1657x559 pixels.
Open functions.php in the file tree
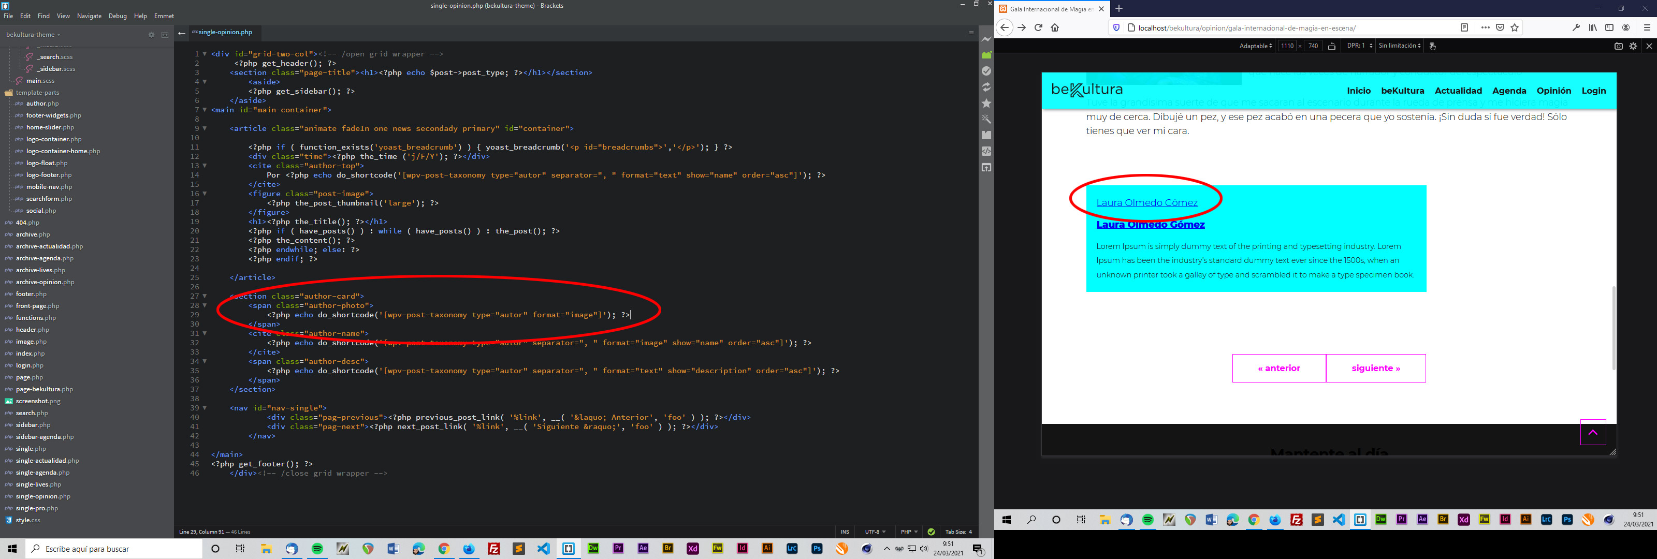coord(36,318)
